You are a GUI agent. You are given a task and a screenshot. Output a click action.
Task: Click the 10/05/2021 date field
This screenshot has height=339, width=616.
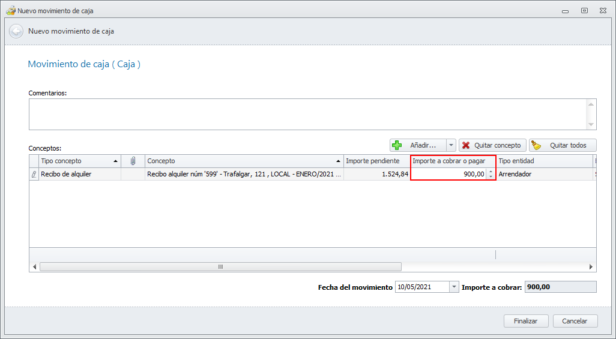pos(422,287)
